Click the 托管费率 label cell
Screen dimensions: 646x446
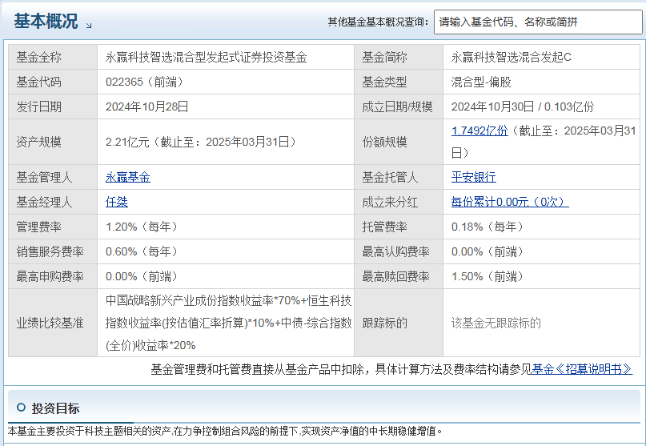coord(399,227)
